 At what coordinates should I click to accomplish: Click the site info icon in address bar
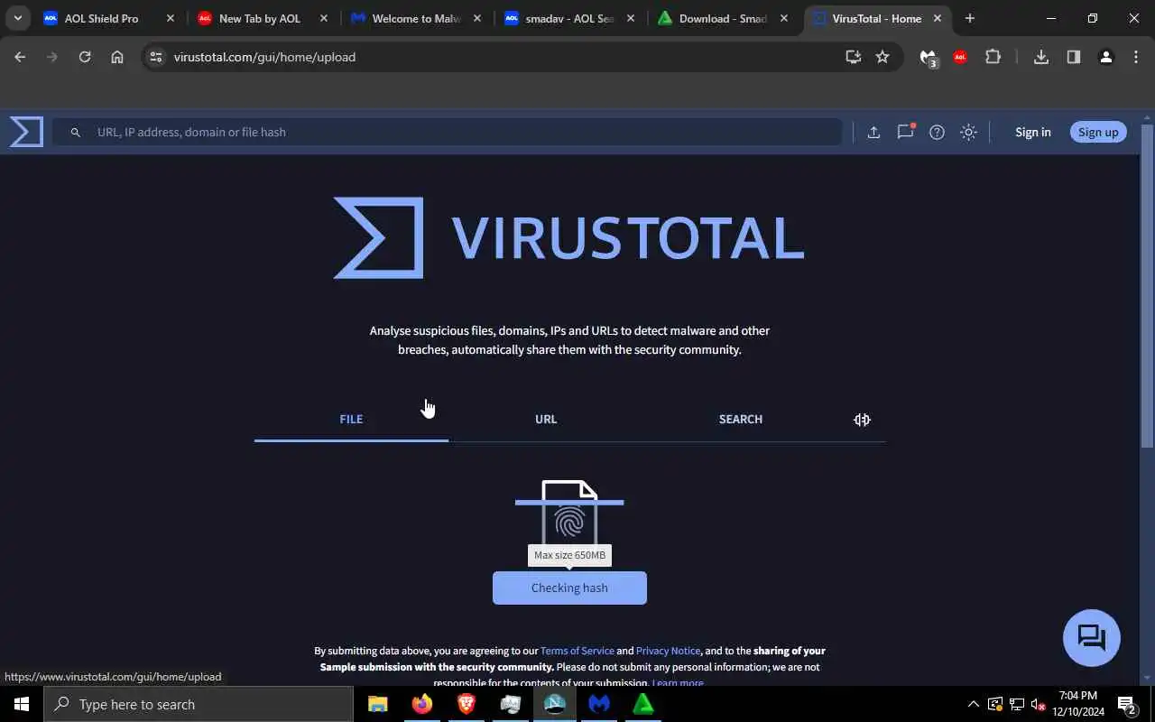click(x=156, y=57)
